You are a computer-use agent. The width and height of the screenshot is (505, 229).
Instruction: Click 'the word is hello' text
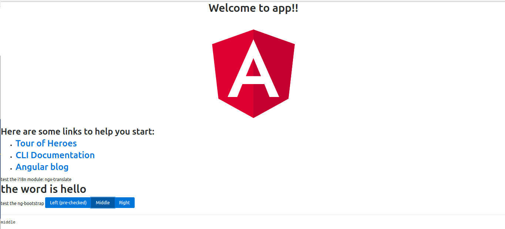pos(44,189)
